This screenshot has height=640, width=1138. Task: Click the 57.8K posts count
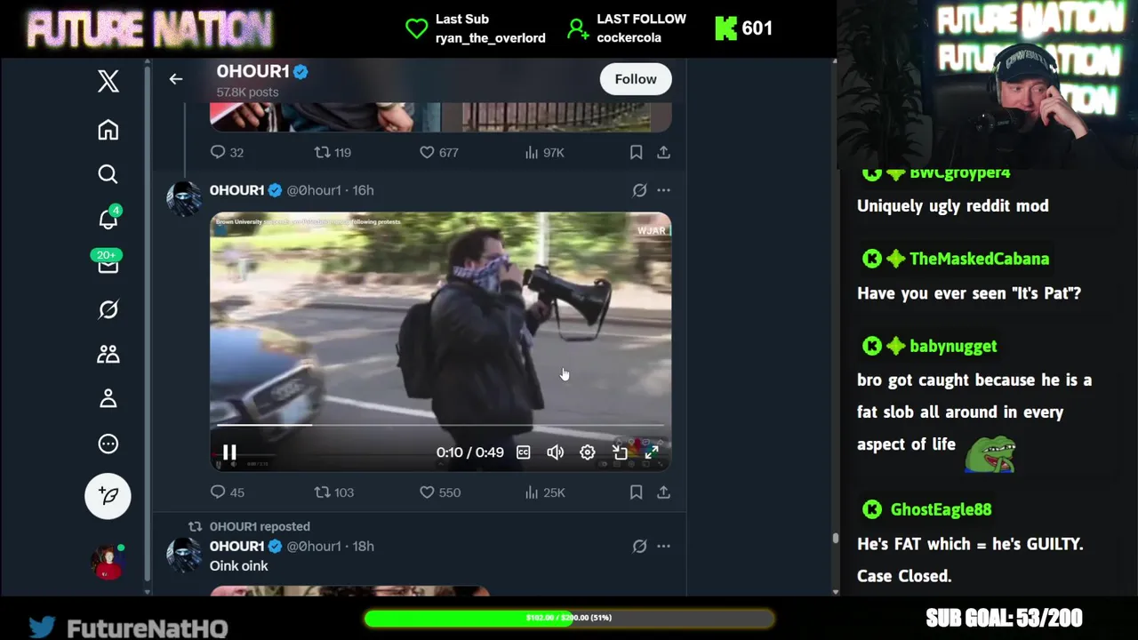(x=247, y=92)
